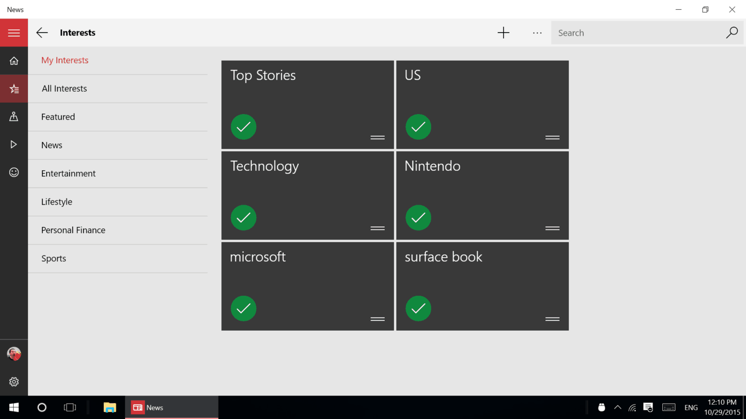Open the Action Center notifications icon
The width and height of the screenshot is (746, 419).
click(648, 408)
